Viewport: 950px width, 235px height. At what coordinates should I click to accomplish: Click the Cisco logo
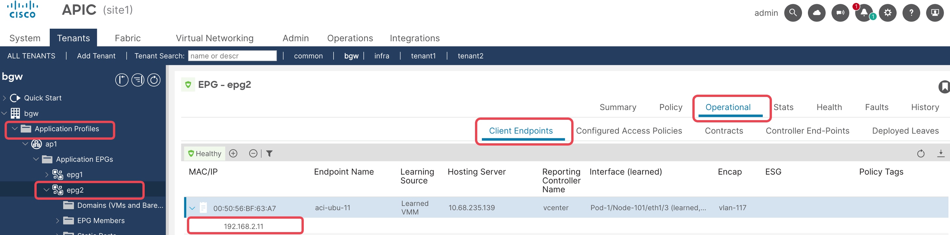pyautogui.click(x=22, y=9)
